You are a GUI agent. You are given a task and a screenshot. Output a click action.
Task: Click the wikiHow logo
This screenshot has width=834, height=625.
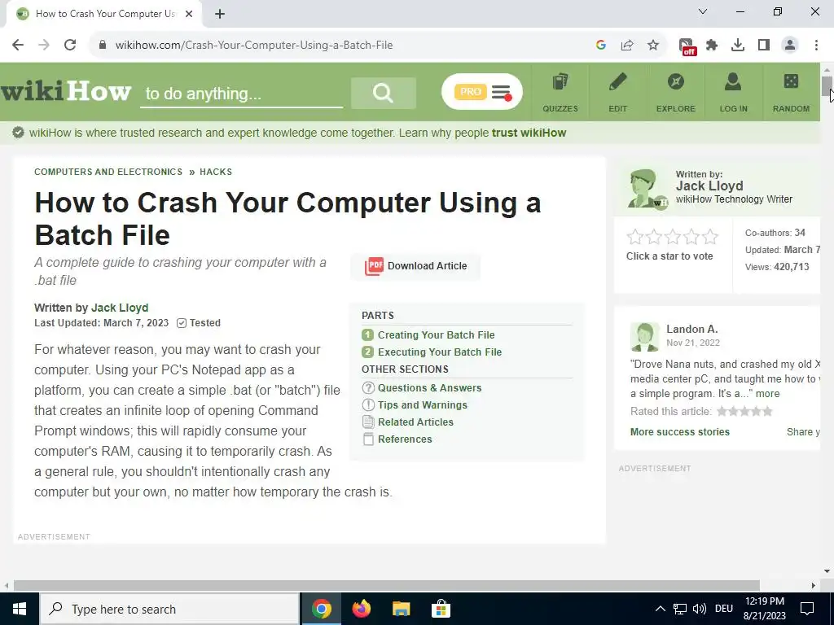click(66, 91)
